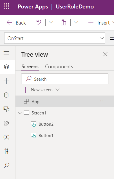This screenshot has height=179, width=114.
Task: Click the Button2 control icon
Action: point(33,124)
